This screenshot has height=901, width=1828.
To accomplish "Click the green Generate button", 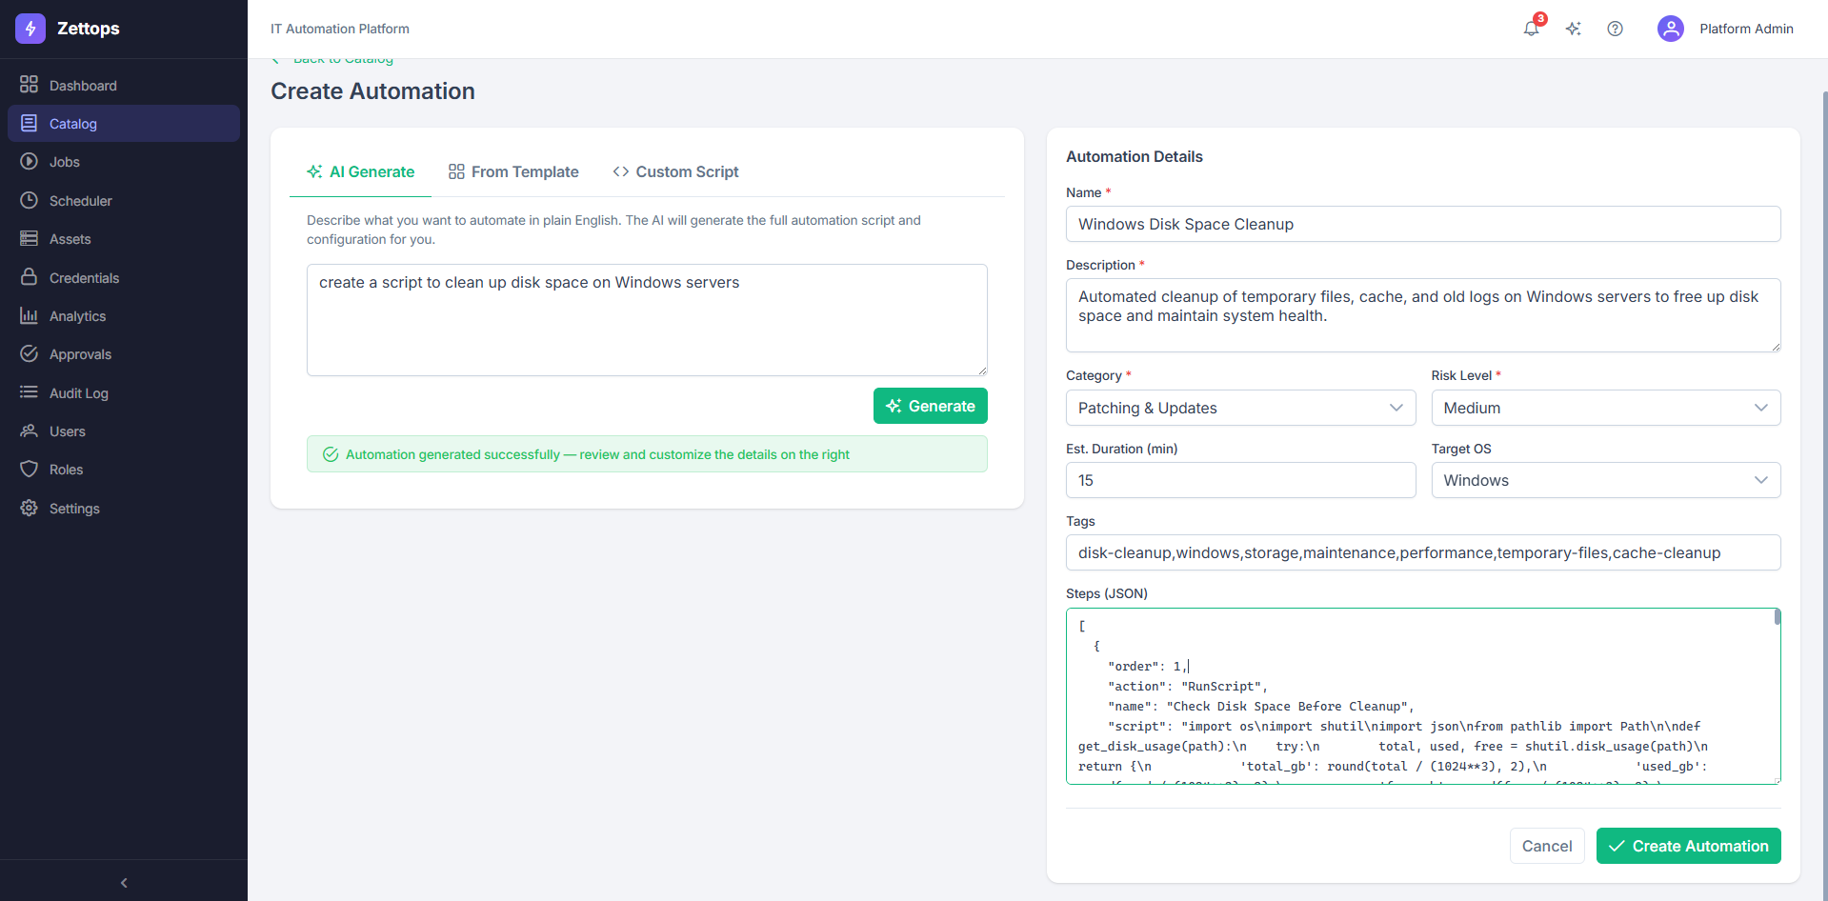I will (x=931, y=406).
